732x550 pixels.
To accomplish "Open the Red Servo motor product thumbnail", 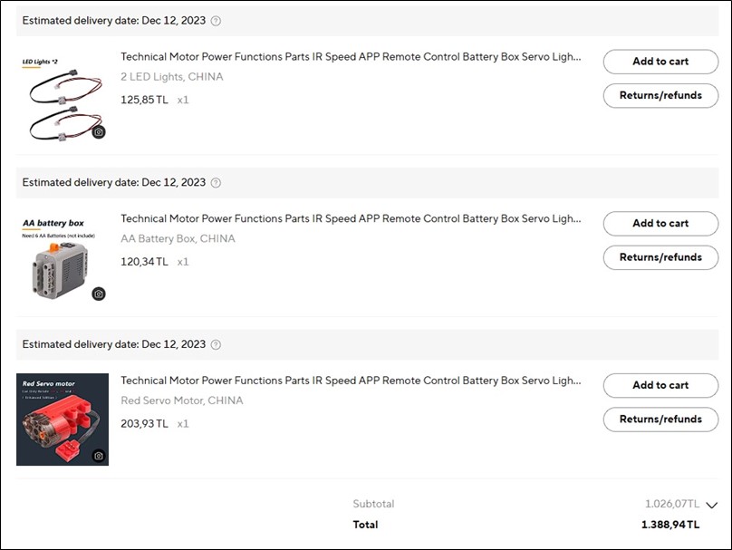I will click(62, 420).
